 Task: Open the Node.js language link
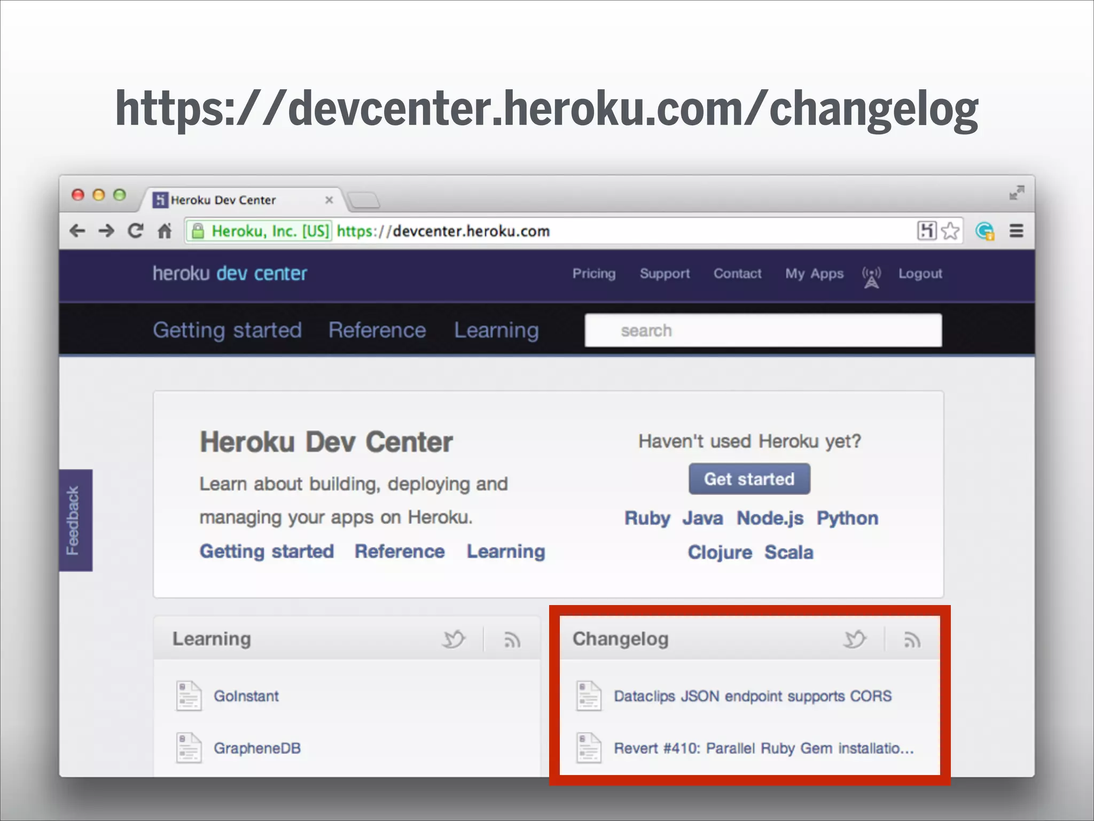coord(770,518)
